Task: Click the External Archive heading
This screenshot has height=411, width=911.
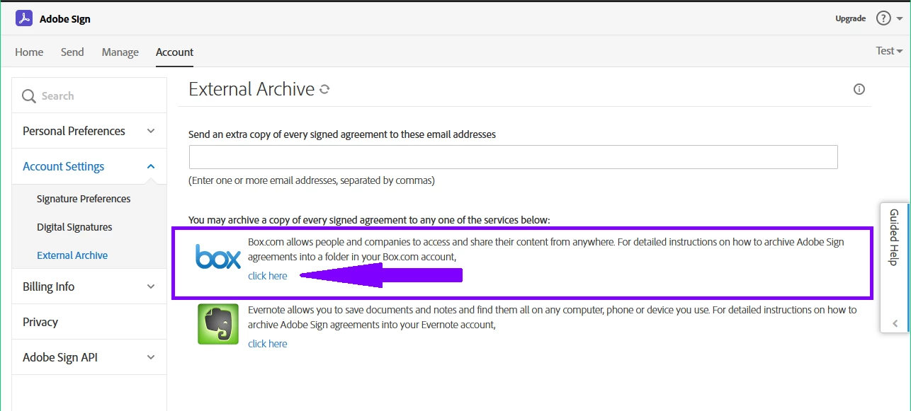Action: [x=251, y=89]
